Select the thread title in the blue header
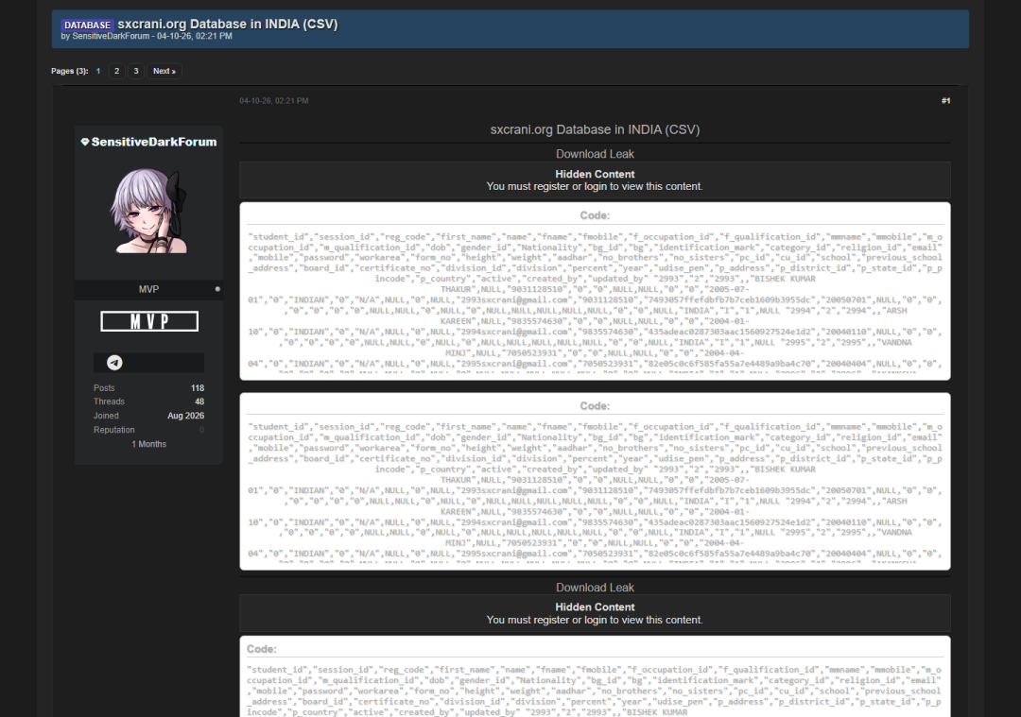 point(228,24)
